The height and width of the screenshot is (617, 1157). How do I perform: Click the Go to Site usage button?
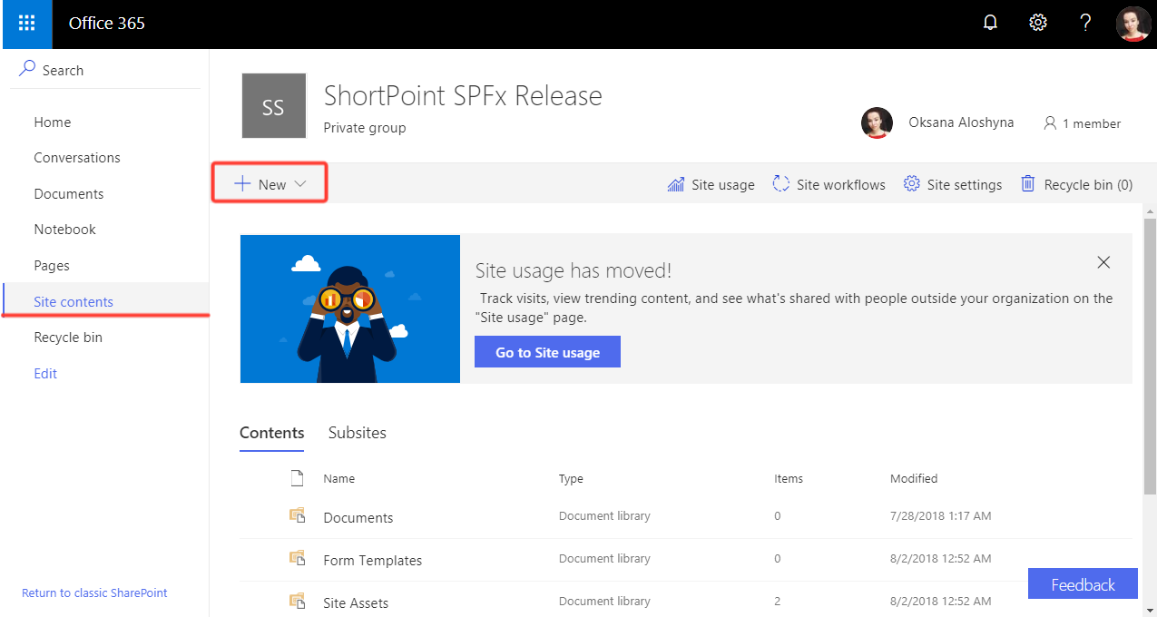tap(547, 351)
